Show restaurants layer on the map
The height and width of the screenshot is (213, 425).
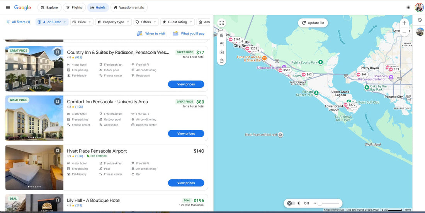point(222,44)
